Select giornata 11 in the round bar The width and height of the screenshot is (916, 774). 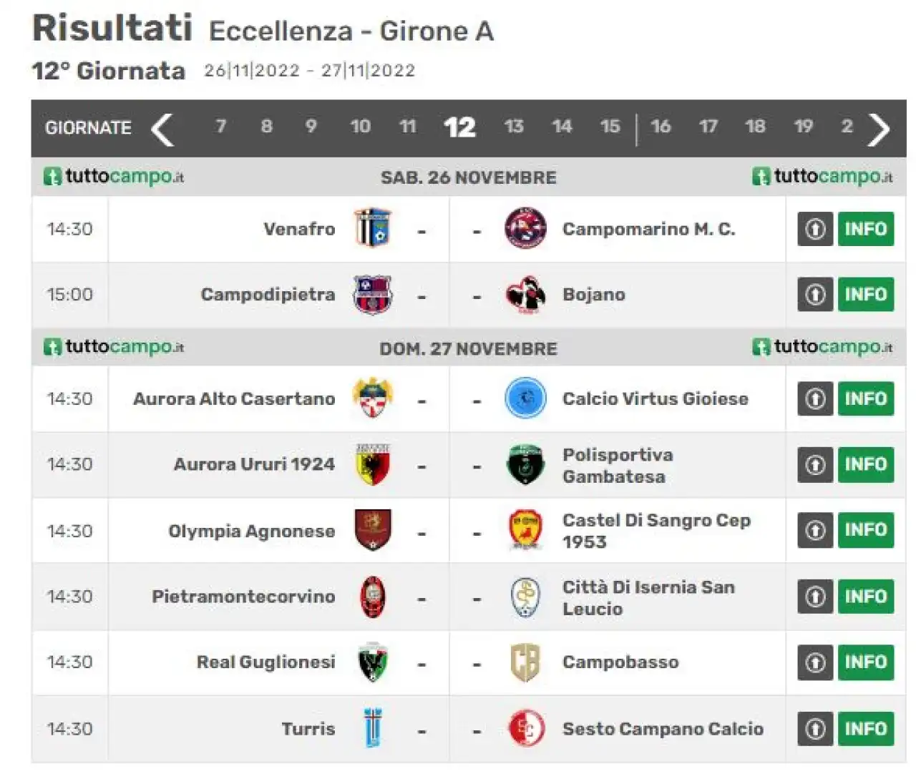(x=407, y=127)
